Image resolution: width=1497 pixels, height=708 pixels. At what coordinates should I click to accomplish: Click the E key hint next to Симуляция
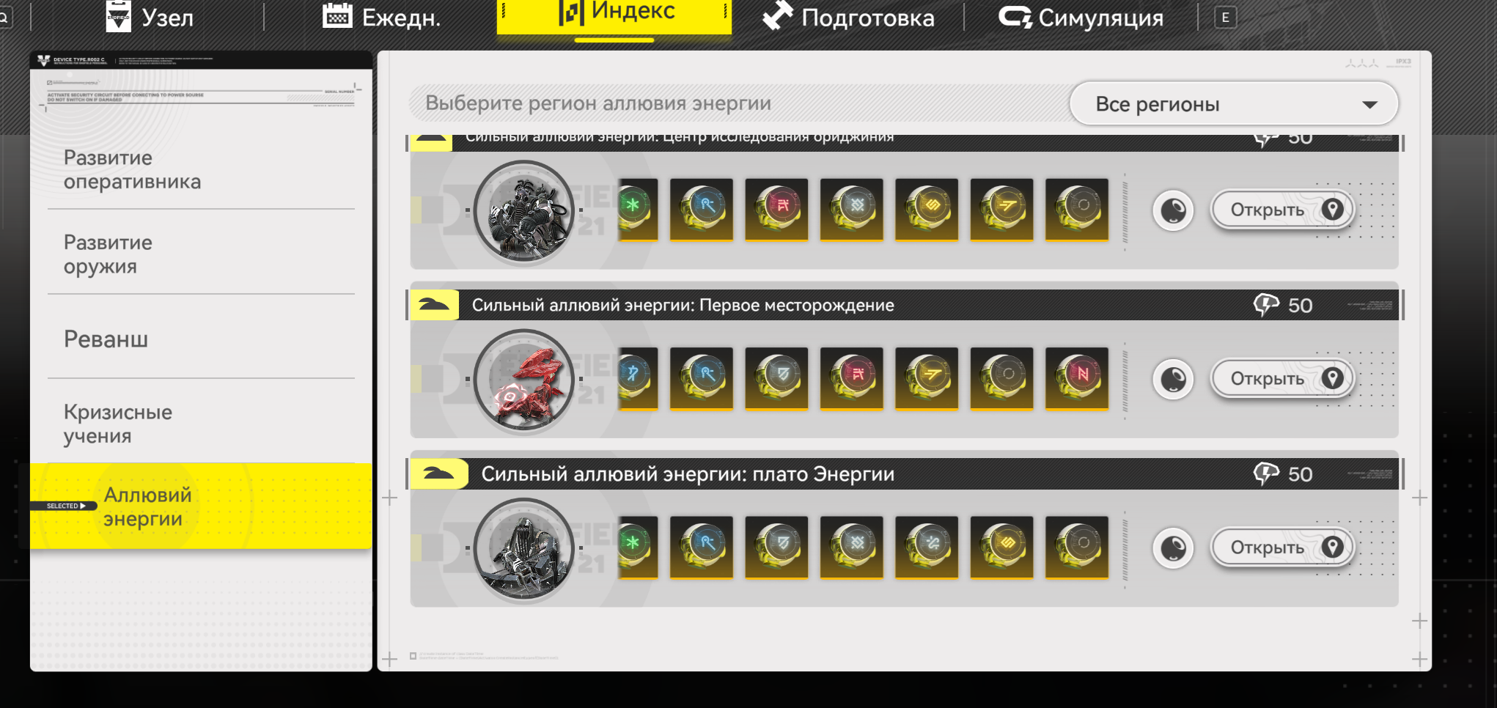coord(1225,18)
